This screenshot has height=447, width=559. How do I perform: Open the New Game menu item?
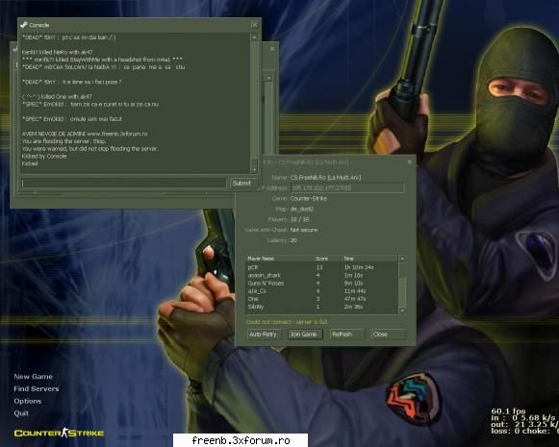point(33,377)
